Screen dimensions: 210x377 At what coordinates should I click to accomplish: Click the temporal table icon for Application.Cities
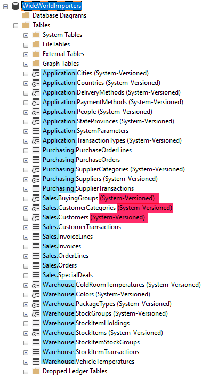point(36,73)
